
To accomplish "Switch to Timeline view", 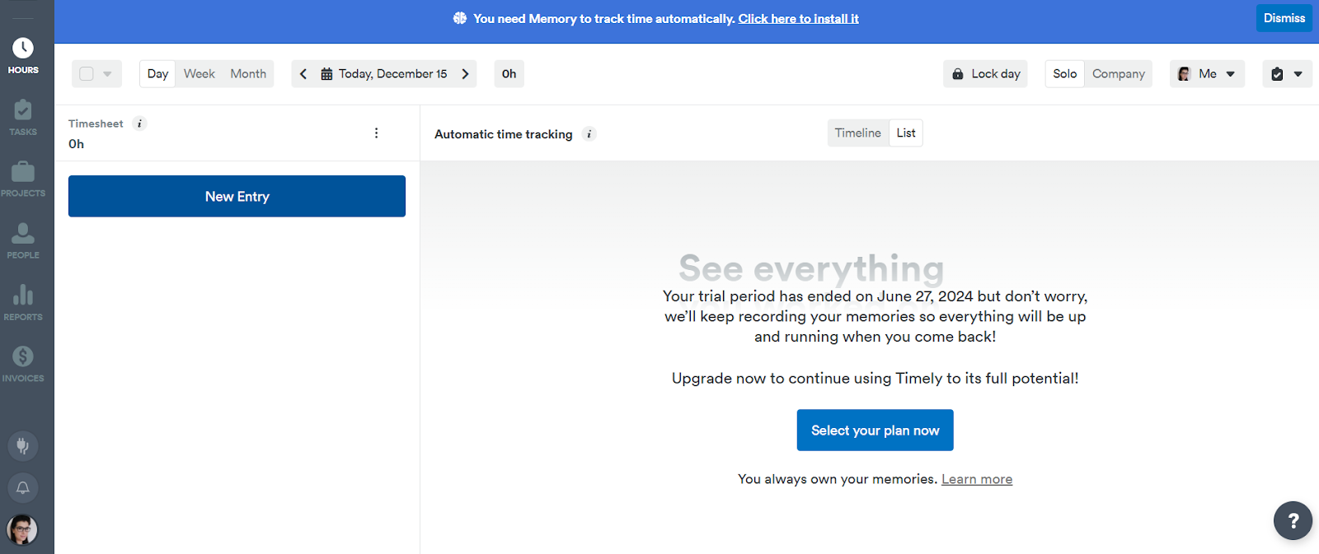I will (858, 133).
